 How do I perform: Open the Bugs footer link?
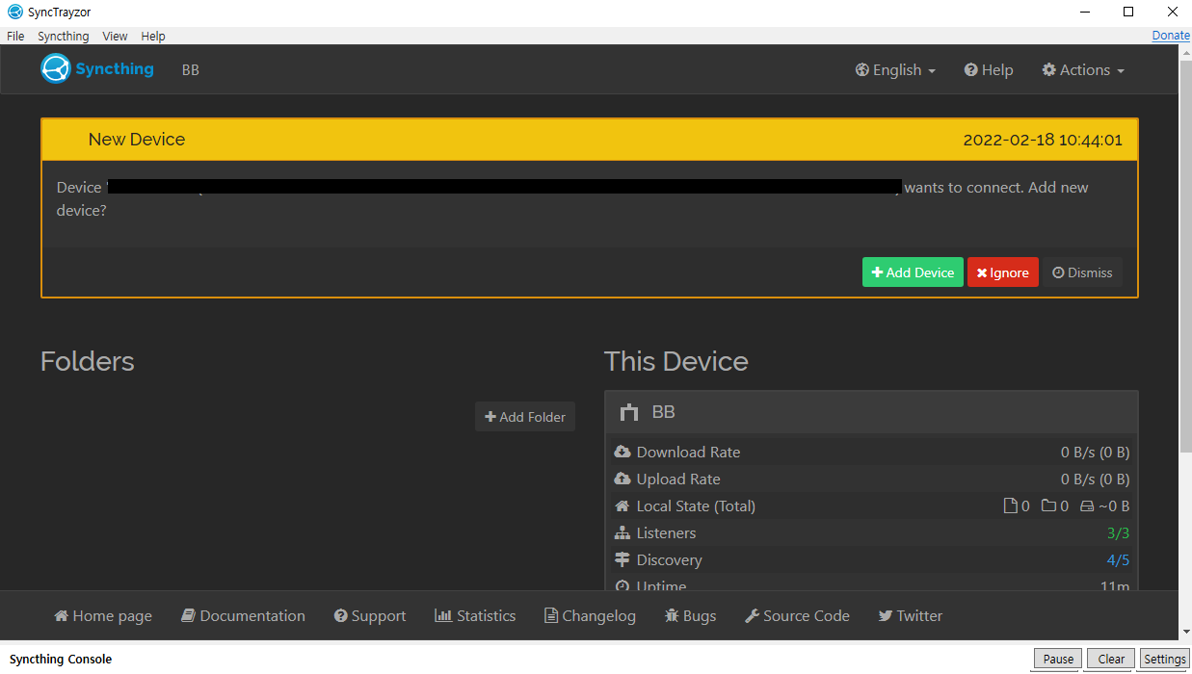[x=691, y=615]
